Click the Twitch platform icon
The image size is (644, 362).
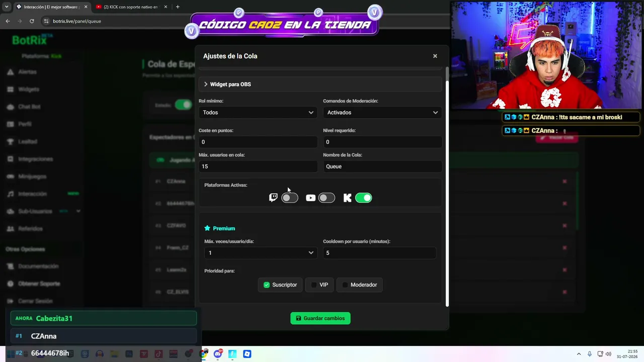point(273,198)
